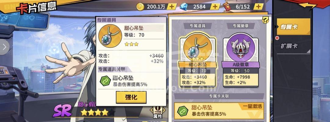The width and height of the screenshot is (330, 122).
Task: Select the green link icon in 专属卡关联
Action: click(x=182, y=111)
